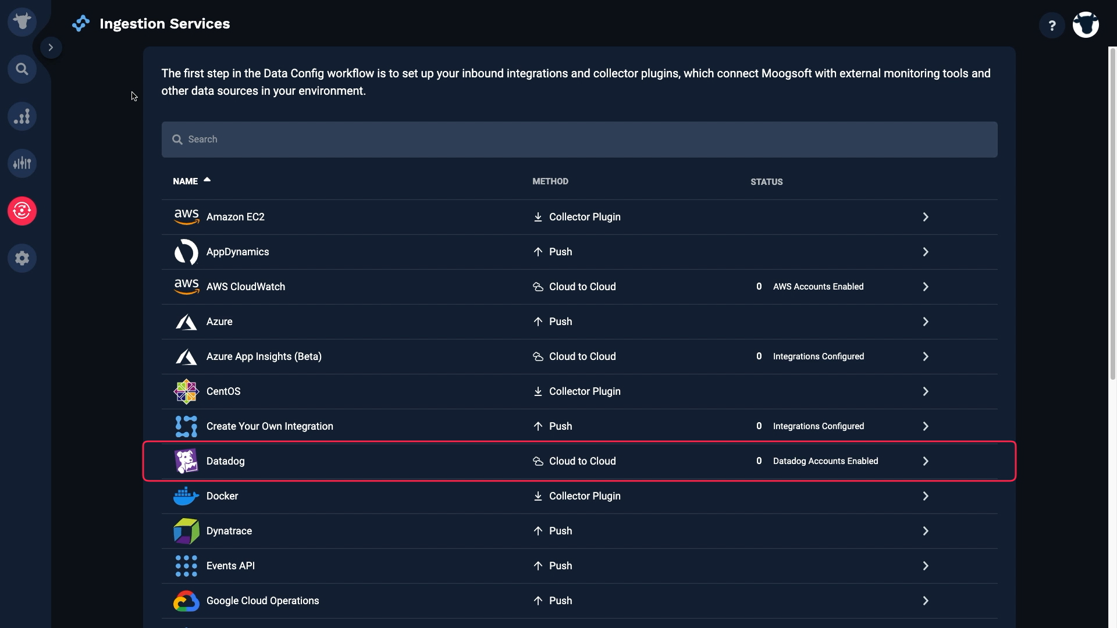Expand the AWS CloudWatch row chevron
The image size is (1117, 628).
[926, 287]
